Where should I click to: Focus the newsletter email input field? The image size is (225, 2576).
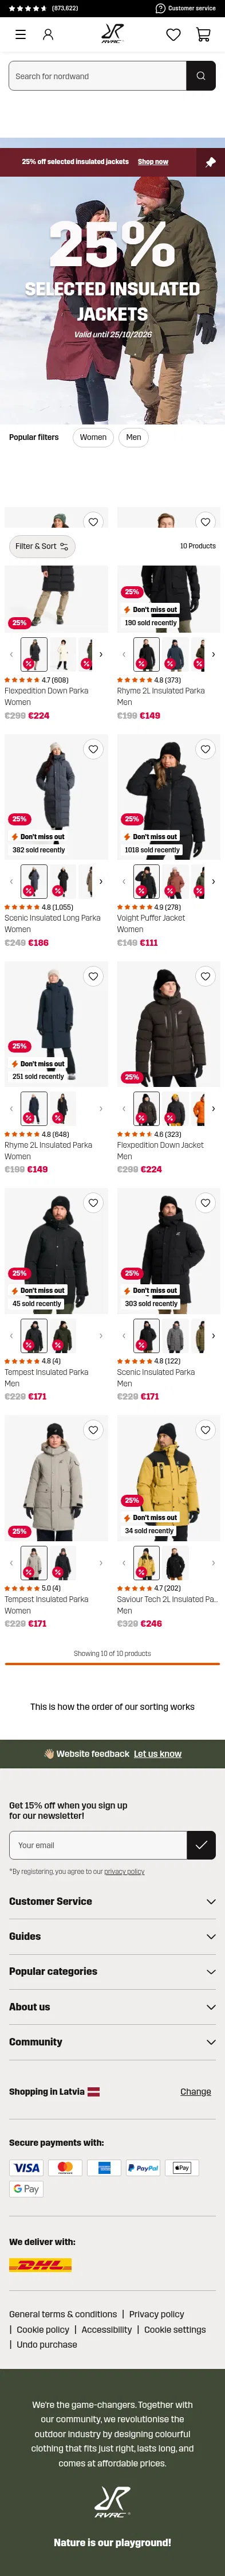(98, 1845)
